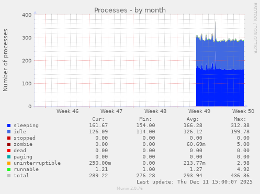Image resolution: width=260 pixels, height=194 pixels.
Task: Select the "stopped" legend label
Action: click(x=25, y=138)
